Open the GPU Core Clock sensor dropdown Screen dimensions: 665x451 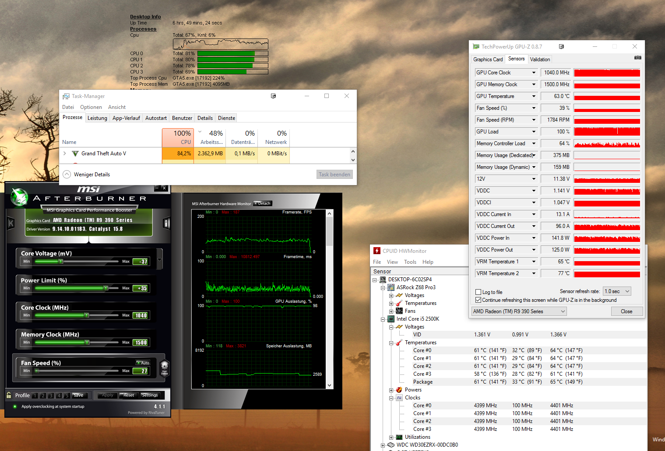coord(534,73)
